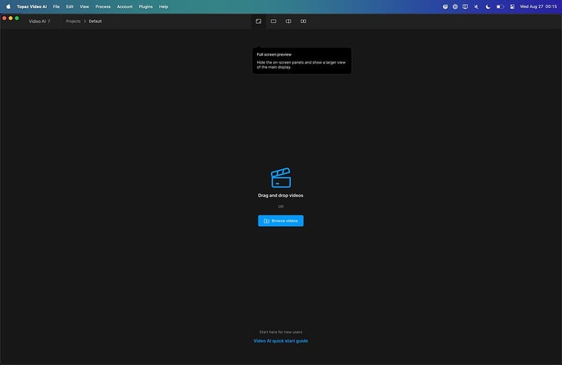Image resolution: width=562 pixels, height=365 pixels.
Task: Click the date and time clock
Action: click(x=538, y=7)
